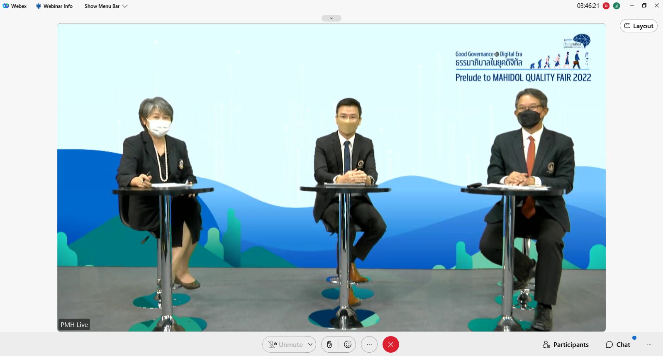Select the main webinar video stage
This screenshot has height=356, width=663.
pyautogui.click(x=331, y=177)
